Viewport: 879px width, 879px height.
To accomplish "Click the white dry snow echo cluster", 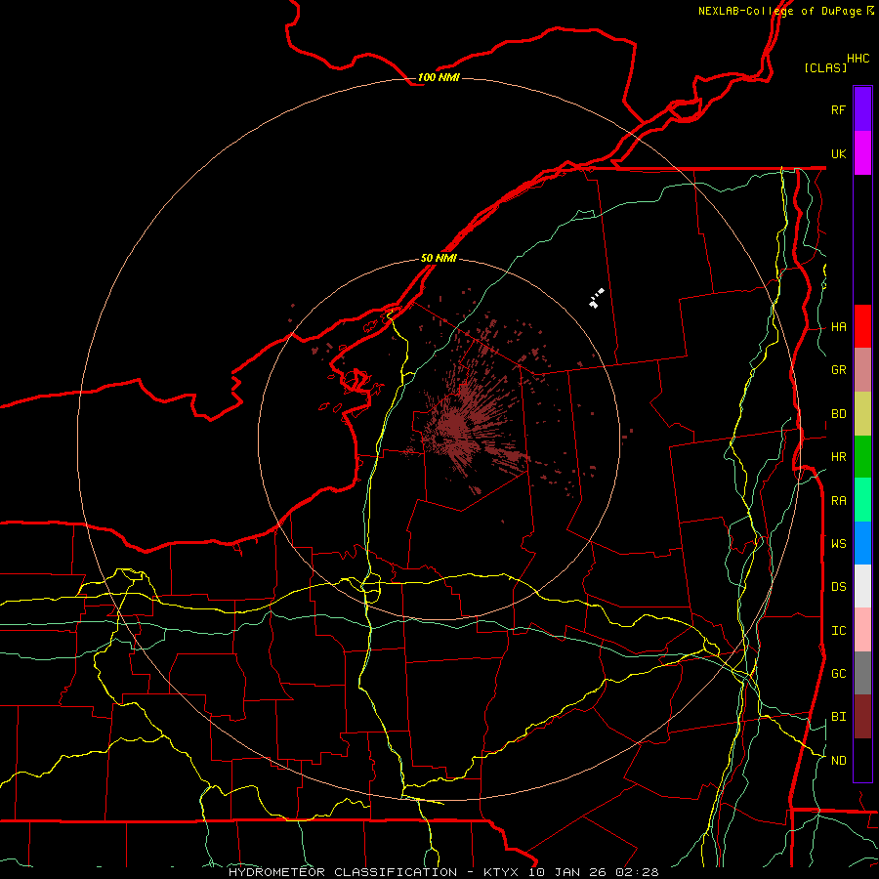I will click(x=596, y=298).
